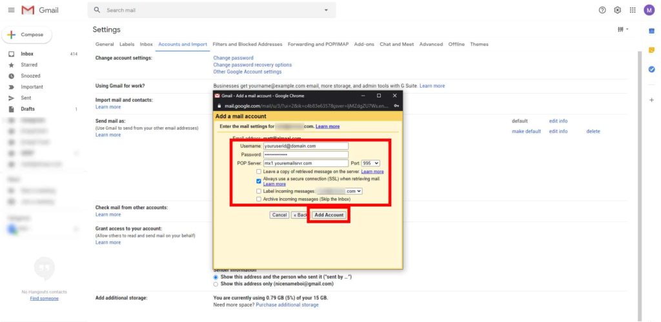Select Show this address and person radio
Image resolution: width=661 pixels, height=322 pixels.
pyautogui.click(x=216, y=277)
